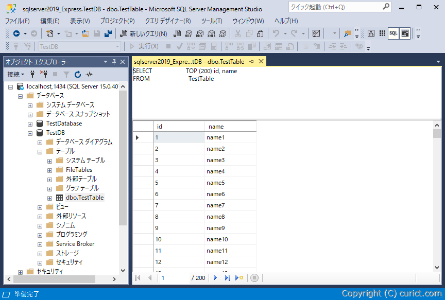Jump to the last record in results
This screenshot has height=300, width=445.
pyautogui.click(x=227, y=277)
